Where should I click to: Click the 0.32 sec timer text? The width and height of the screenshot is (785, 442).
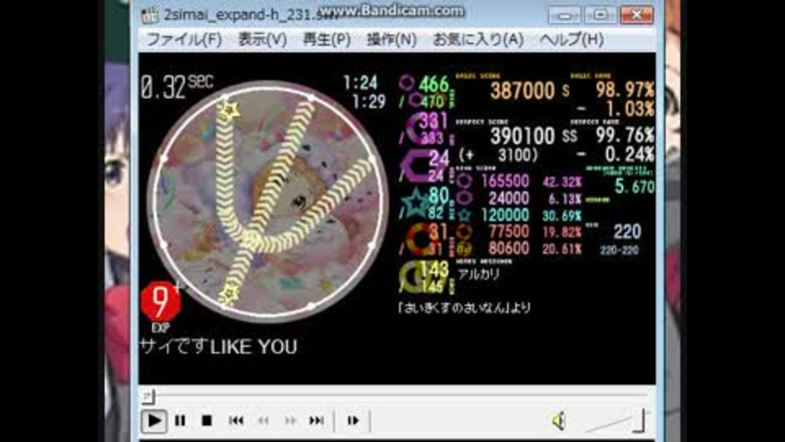(177, 86)
